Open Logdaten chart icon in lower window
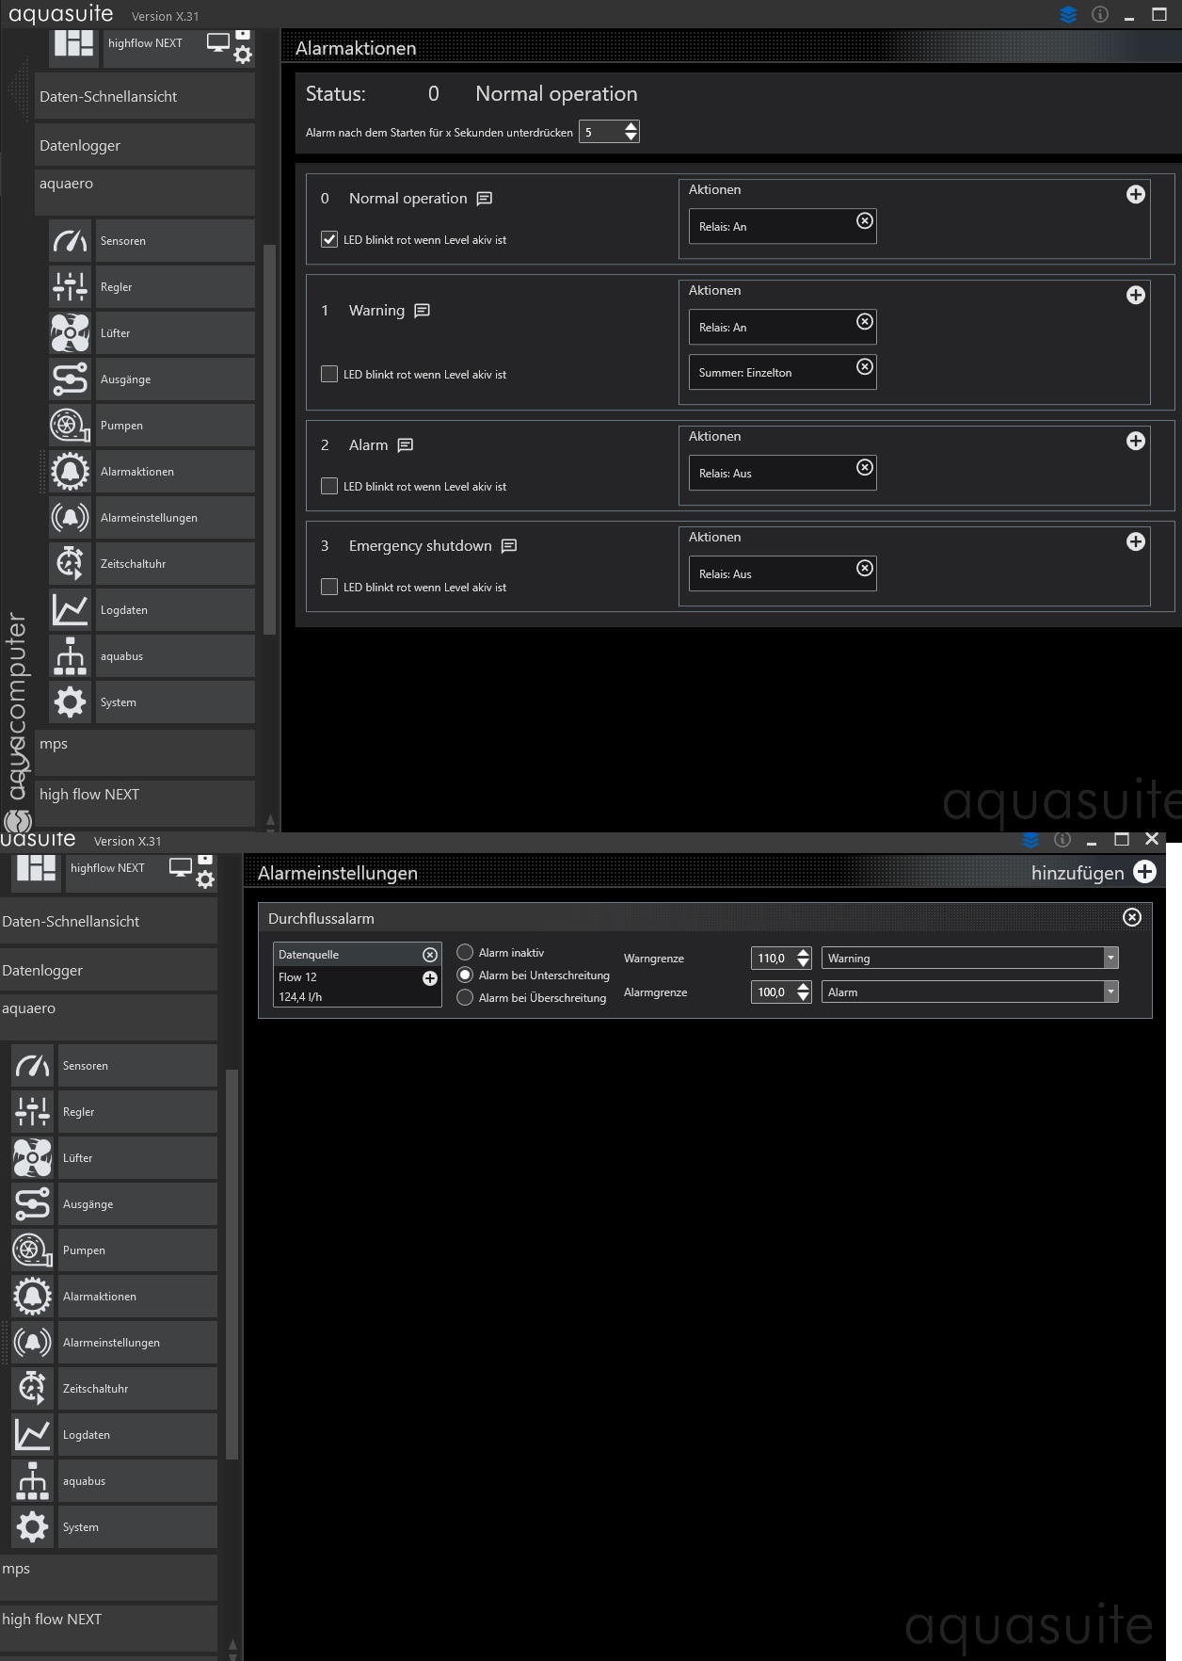The width and height of the screenshot is (1182, 1661). coord(32,1435)
